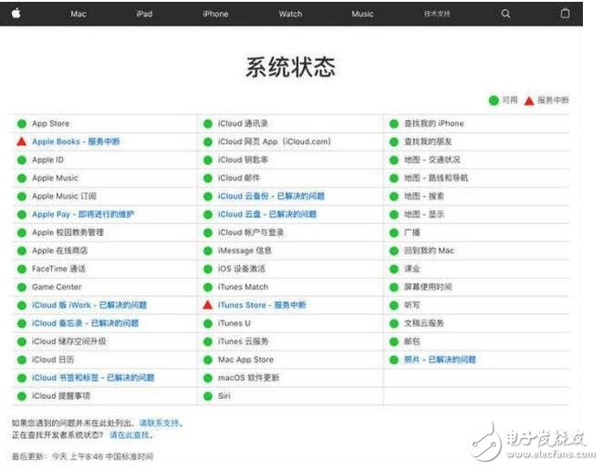The image size is (603, 469).
Task: Open the Watch menu item
Action: 290,14
